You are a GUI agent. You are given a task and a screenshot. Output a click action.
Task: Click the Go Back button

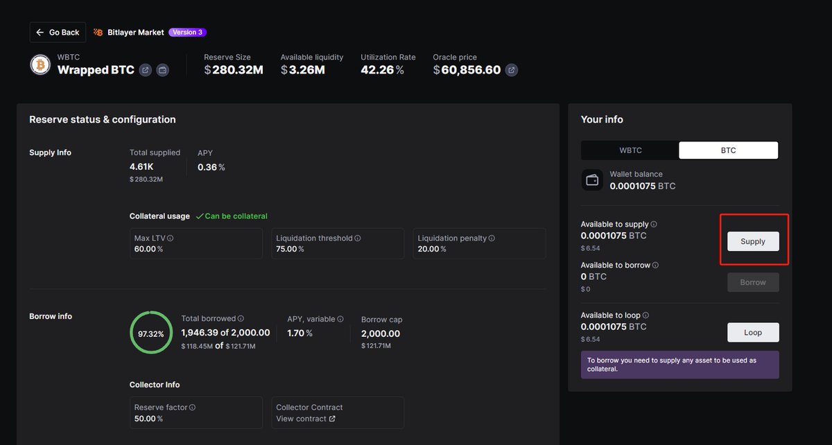pyautogui.click(x=58, y=32)
